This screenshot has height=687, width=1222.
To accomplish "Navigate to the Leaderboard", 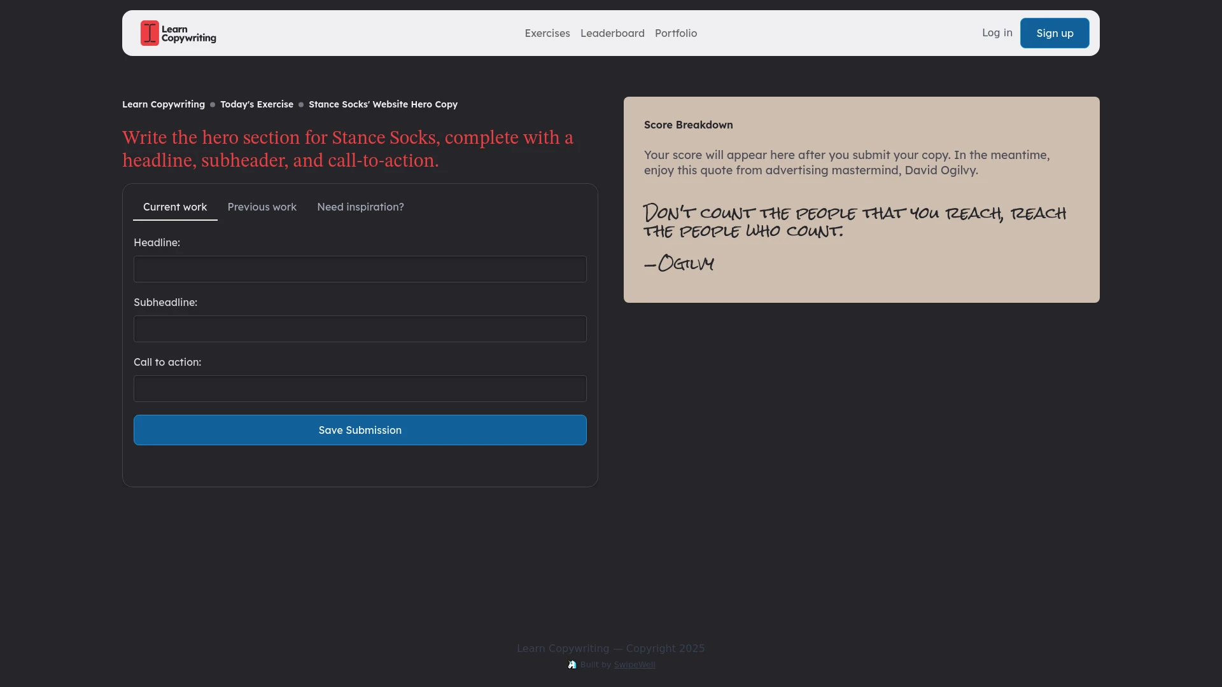I will 612,33.
